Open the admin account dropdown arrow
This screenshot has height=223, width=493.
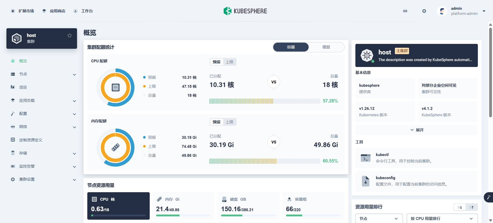484,11
